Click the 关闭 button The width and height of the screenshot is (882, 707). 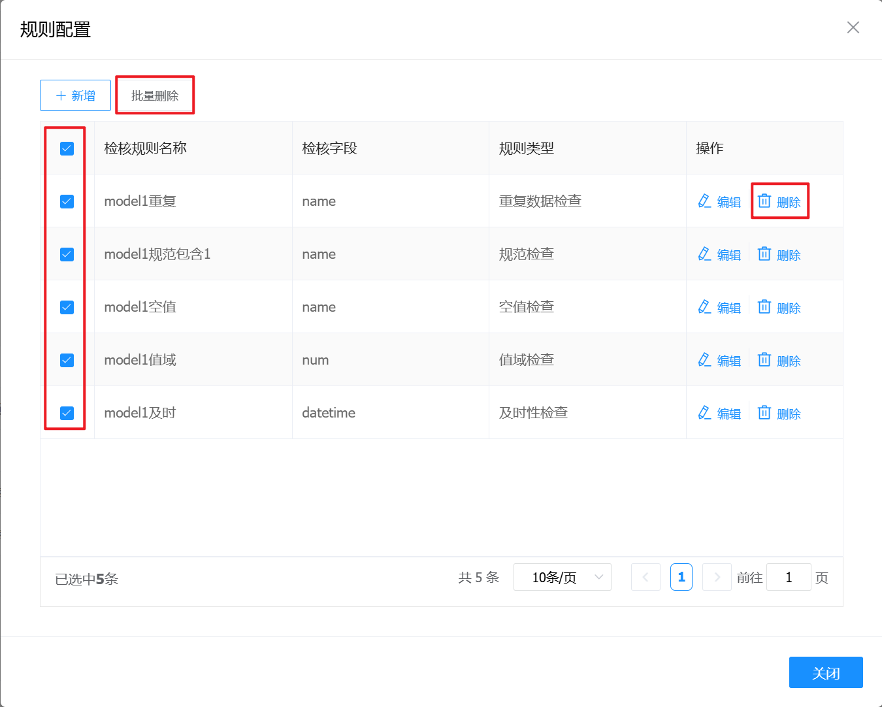pos(826,672)
